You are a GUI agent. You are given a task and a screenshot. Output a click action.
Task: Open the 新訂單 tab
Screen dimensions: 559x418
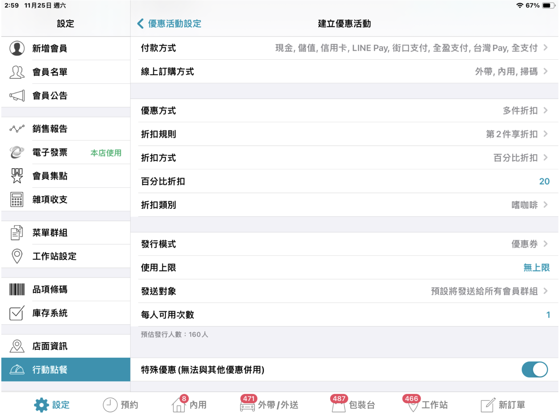(x=503, y=405)
